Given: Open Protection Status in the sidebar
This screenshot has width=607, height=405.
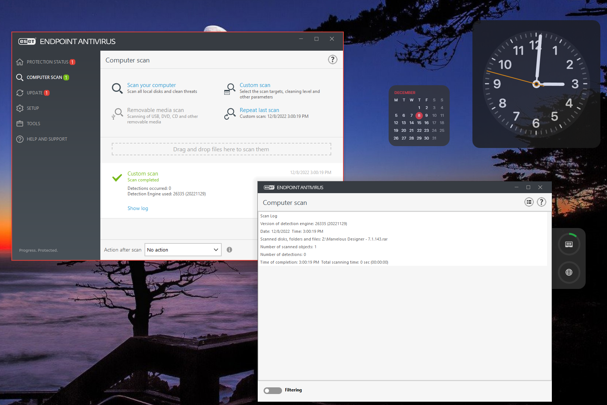Looking at the screenshot, I should click(47, 62).
